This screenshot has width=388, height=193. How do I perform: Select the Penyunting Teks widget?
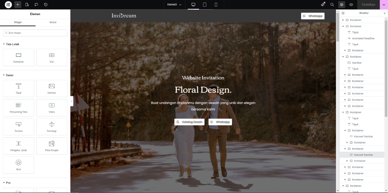coord(19,108)
